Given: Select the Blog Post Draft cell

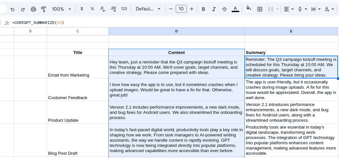Looking at the screenshot, I should [x=78, y=140].
